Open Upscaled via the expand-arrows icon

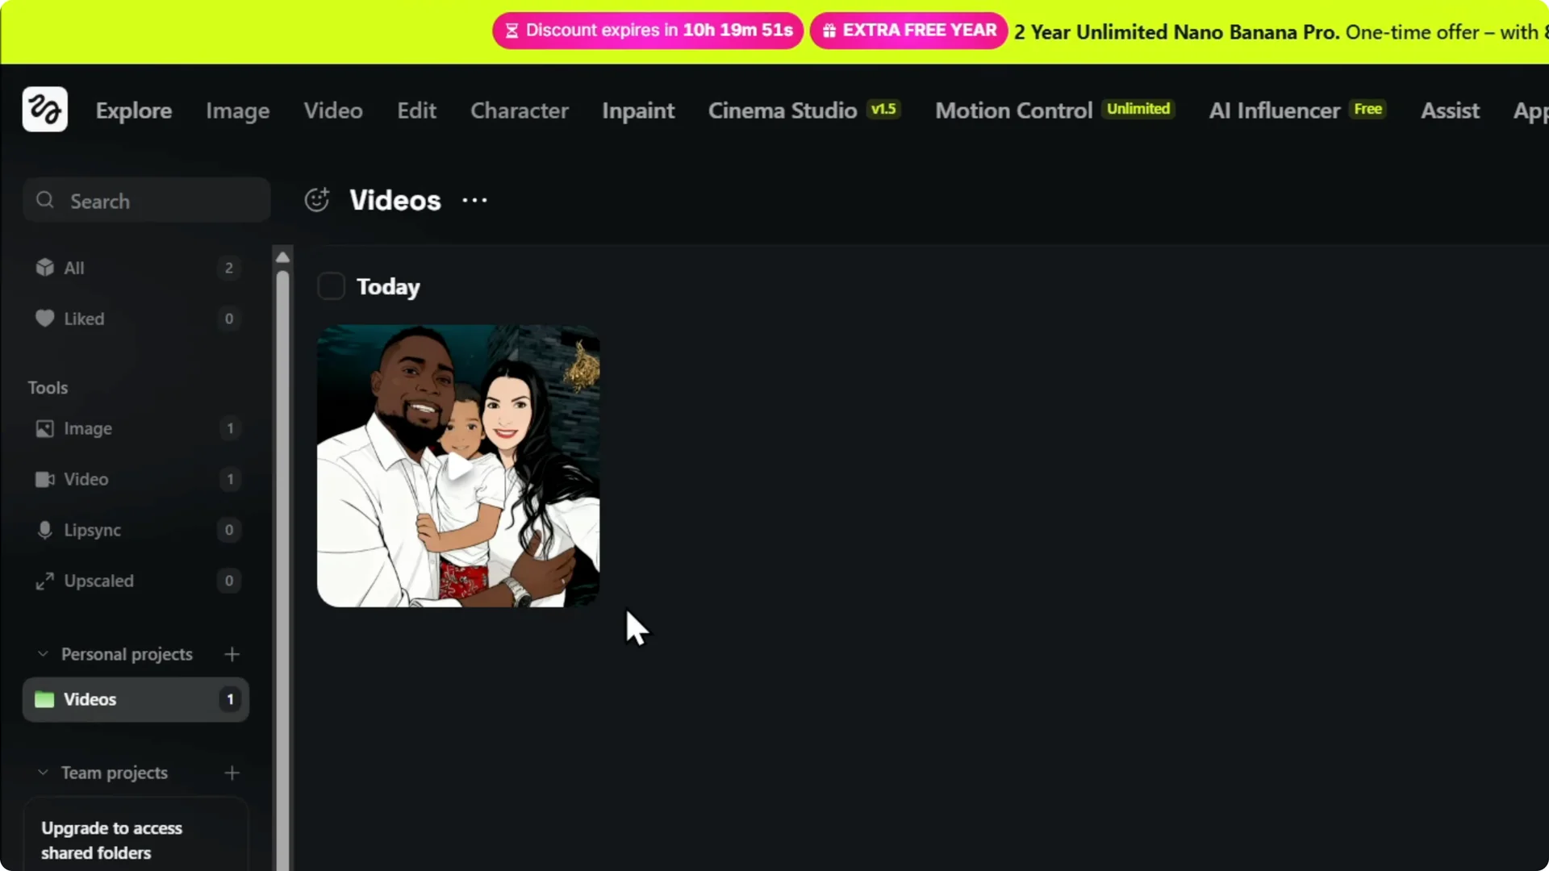[x=45, y=581]
